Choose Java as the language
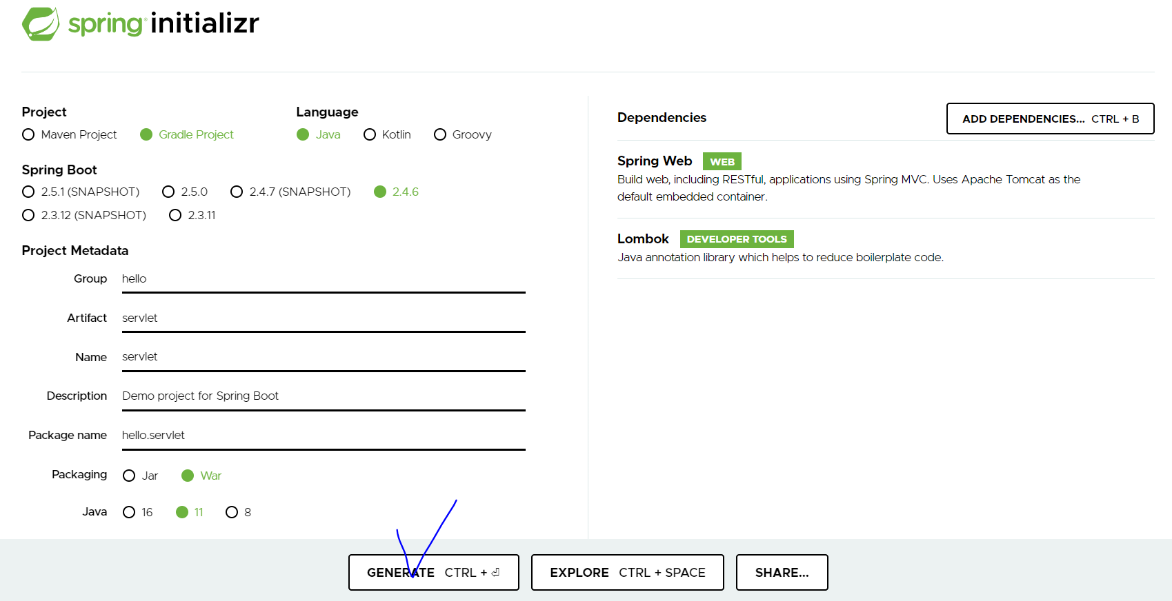 [x=303, y=134]
